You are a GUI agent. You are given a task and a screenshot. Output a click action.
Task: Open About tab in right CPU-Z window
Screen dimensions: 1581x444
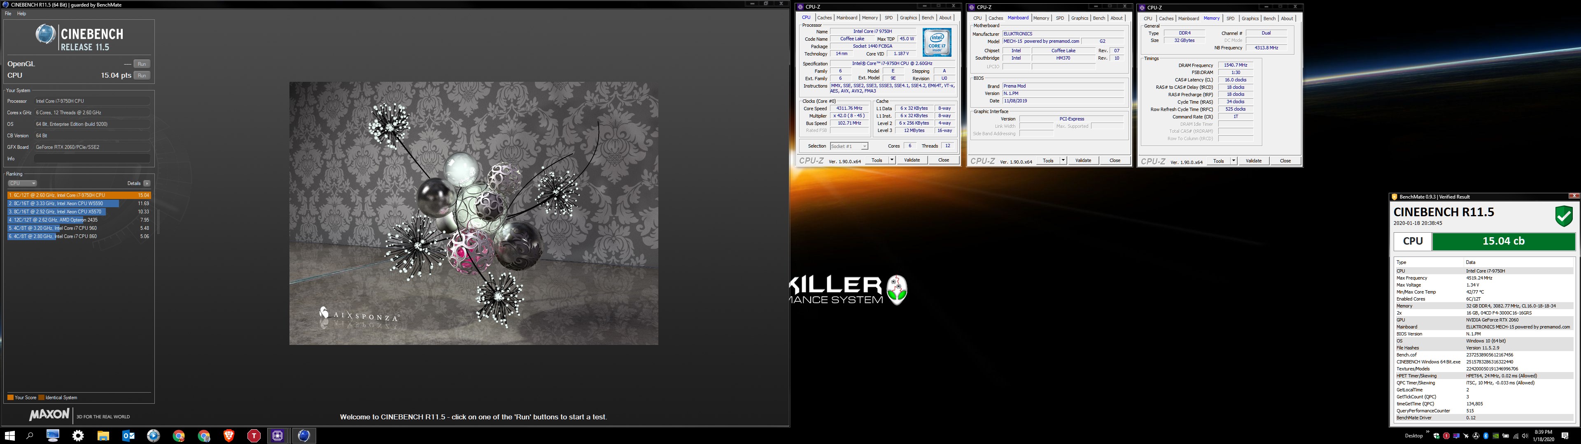(1287, 18)
